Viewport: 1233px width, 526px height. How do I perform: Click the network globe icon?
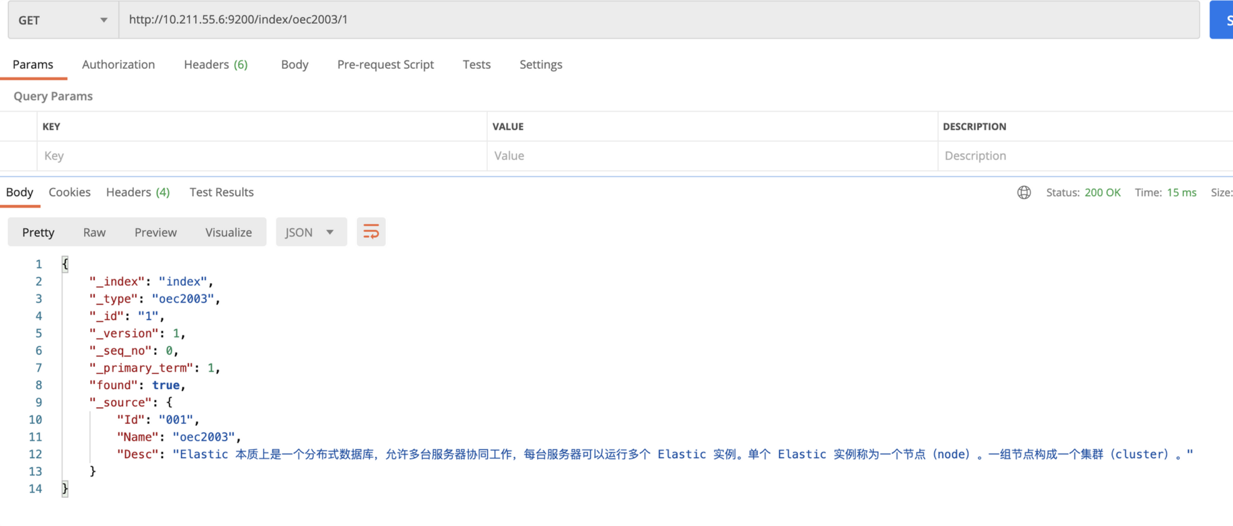point(1023,192)
